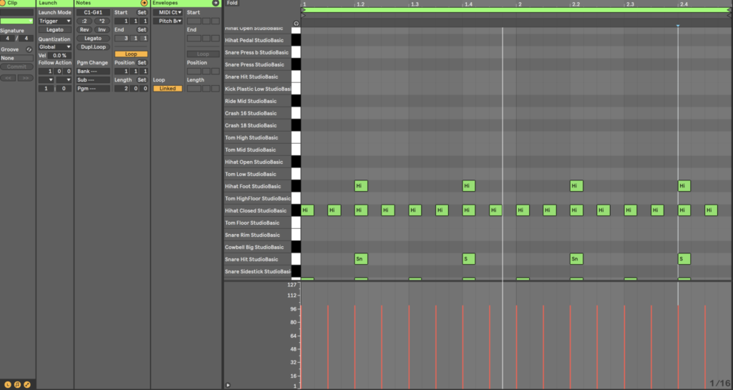
Task: Click the Clip activator circle icon
Action: point(4,4)
